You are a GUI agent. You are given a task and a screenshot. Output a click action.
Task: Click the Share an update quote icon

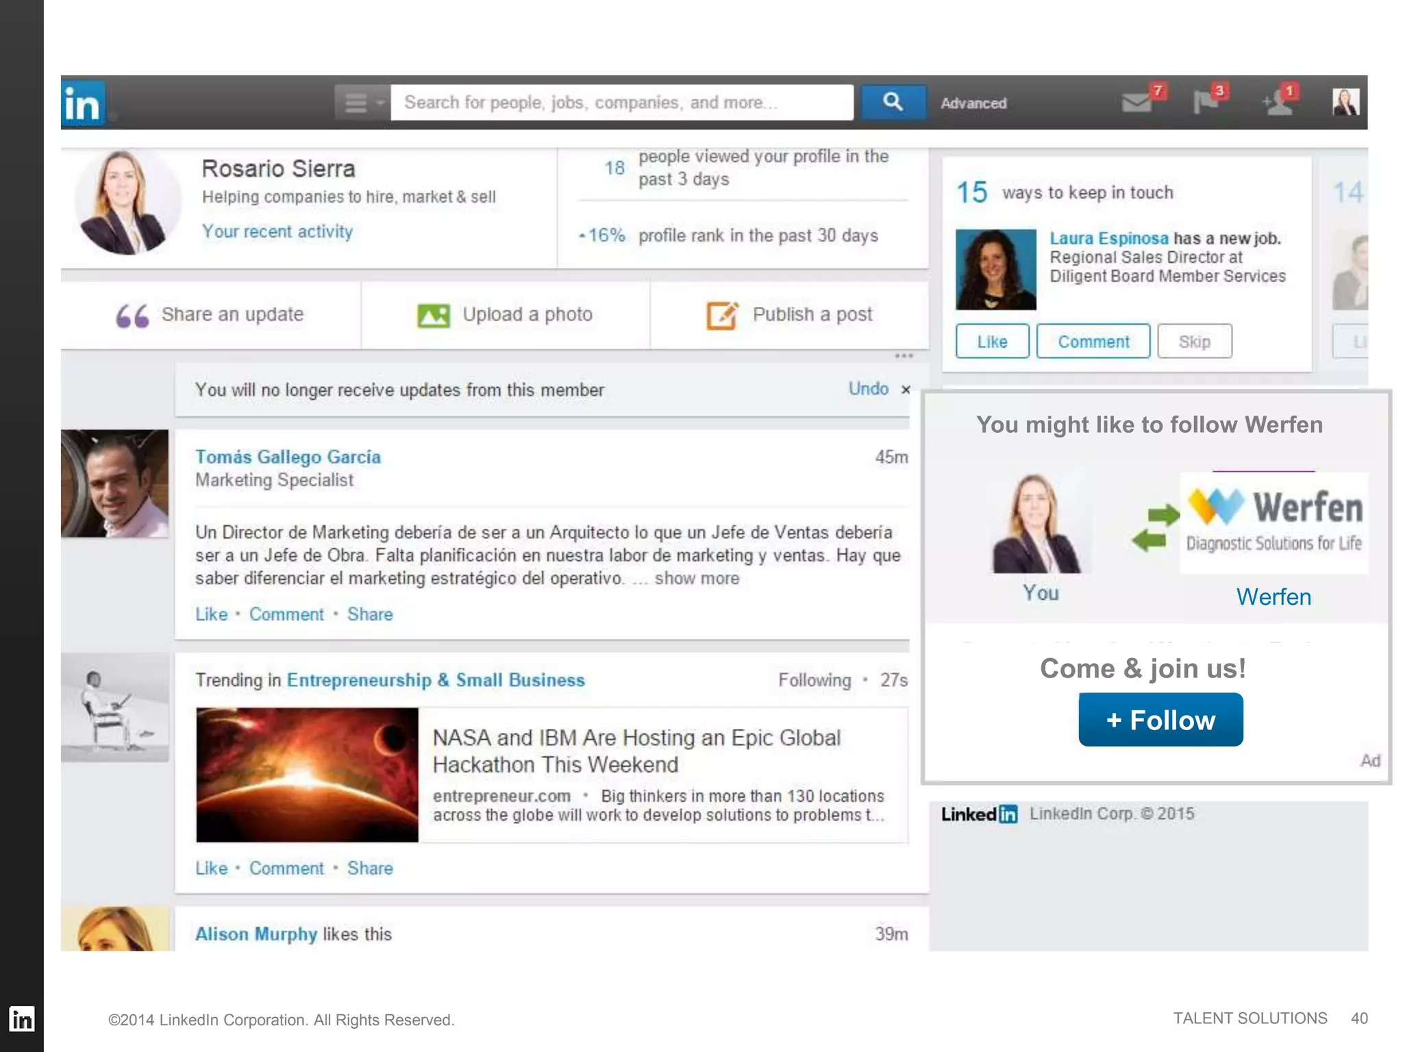click(x=132, y=316)
